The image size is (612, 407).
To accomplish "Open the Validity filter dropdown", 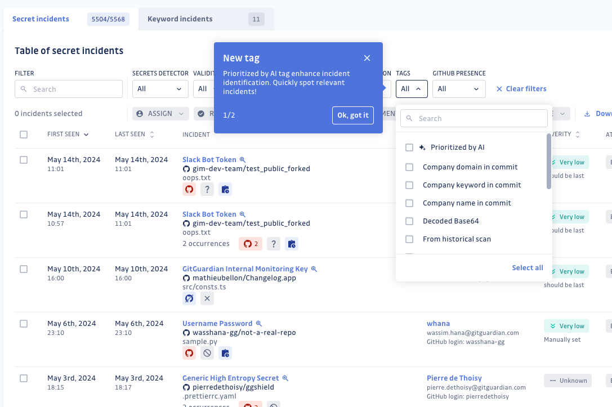I will click(x=204, y=89).
